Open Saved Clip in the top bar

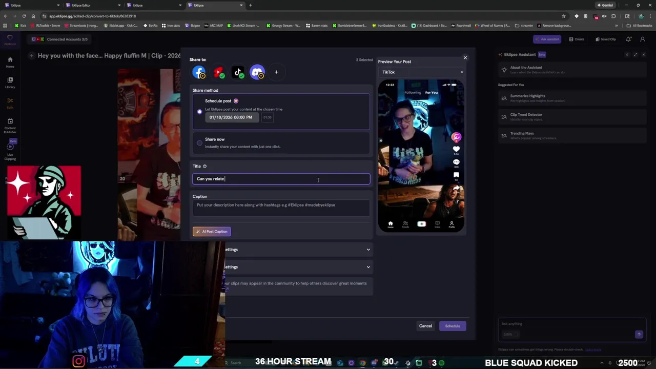(x=606, y=39)
